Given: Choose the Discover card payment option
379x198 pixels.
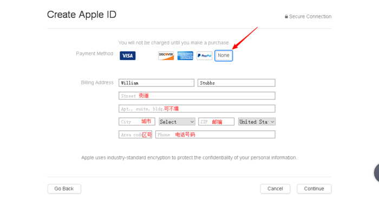Looking at the screenshot, I should coord(166,56).
